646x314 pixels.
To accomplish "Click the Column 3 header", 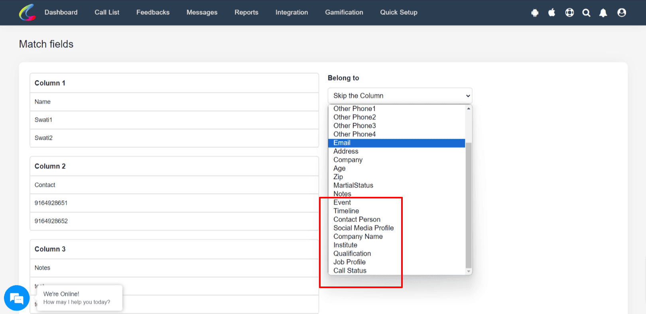I will pyautogui.click(x=174, y=249).
